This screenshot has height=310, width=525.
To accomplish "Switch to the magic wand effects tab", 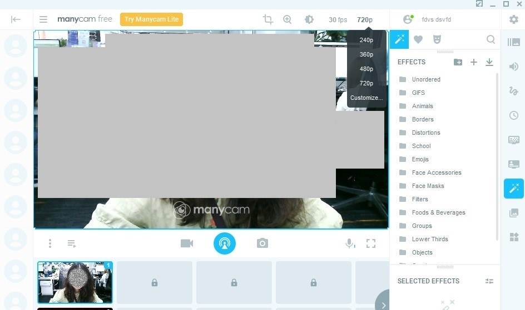I will click(399, 39).
